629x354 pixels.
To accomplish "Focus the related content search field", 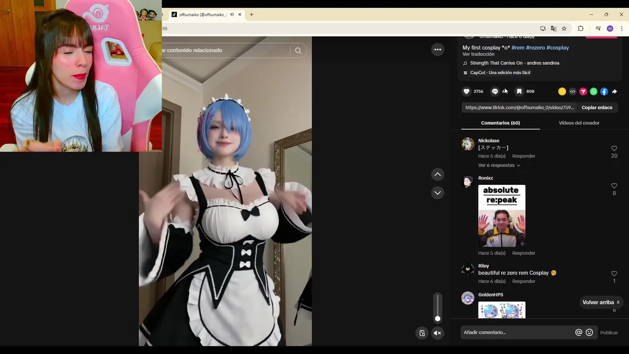I will coord(226,50).
